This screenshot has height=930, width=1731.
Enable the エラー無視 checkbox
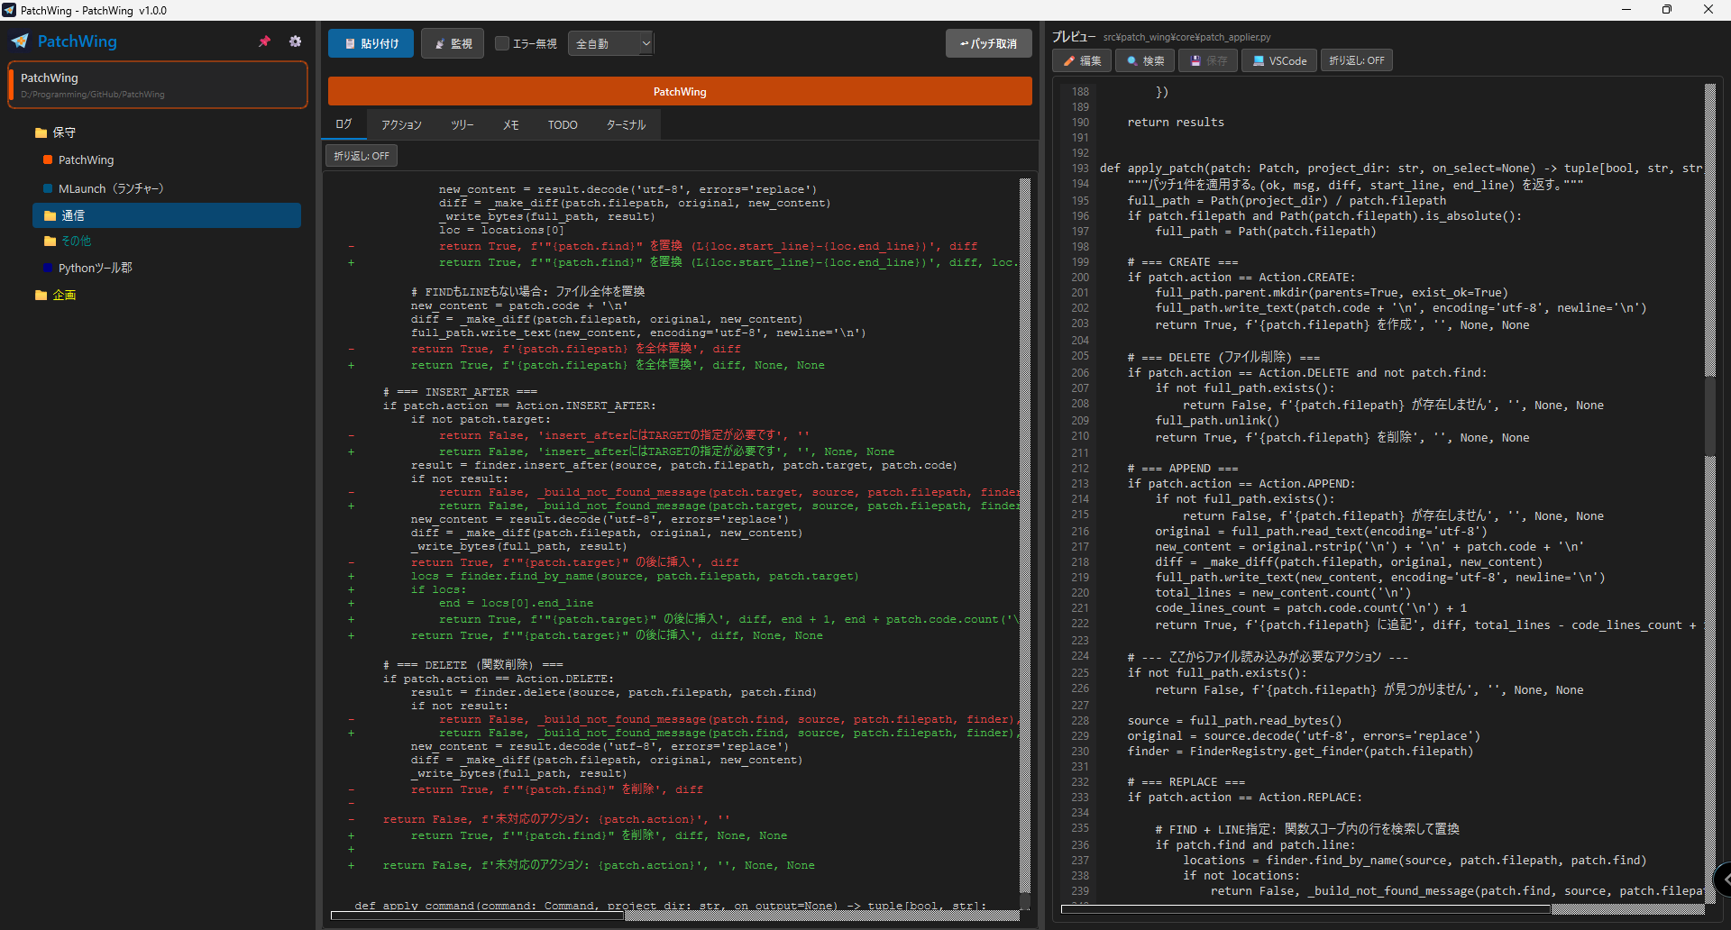[502, 42]
